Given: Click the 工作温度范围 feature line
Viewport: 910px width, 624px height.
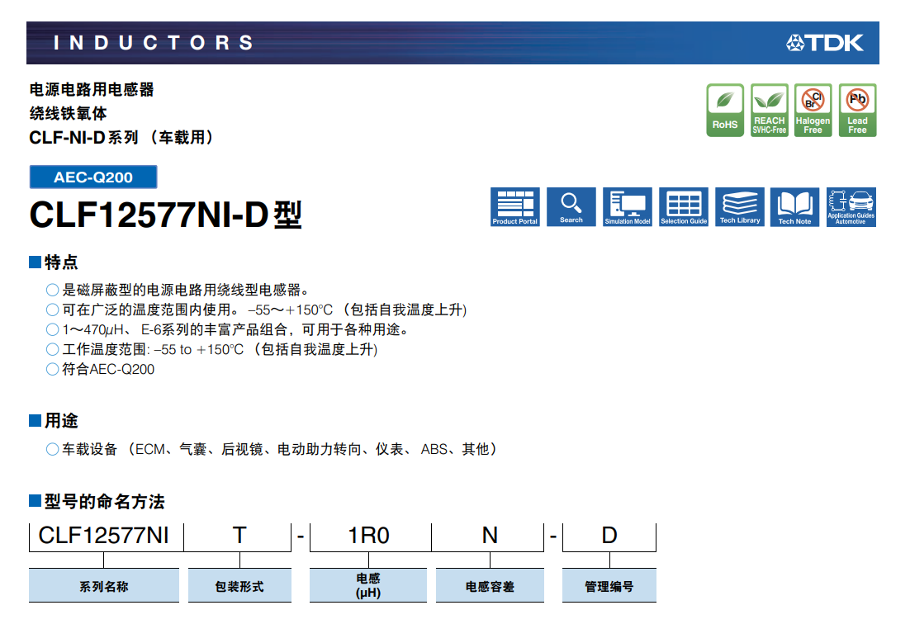Looking at the screenshot, I should [212, 350].
